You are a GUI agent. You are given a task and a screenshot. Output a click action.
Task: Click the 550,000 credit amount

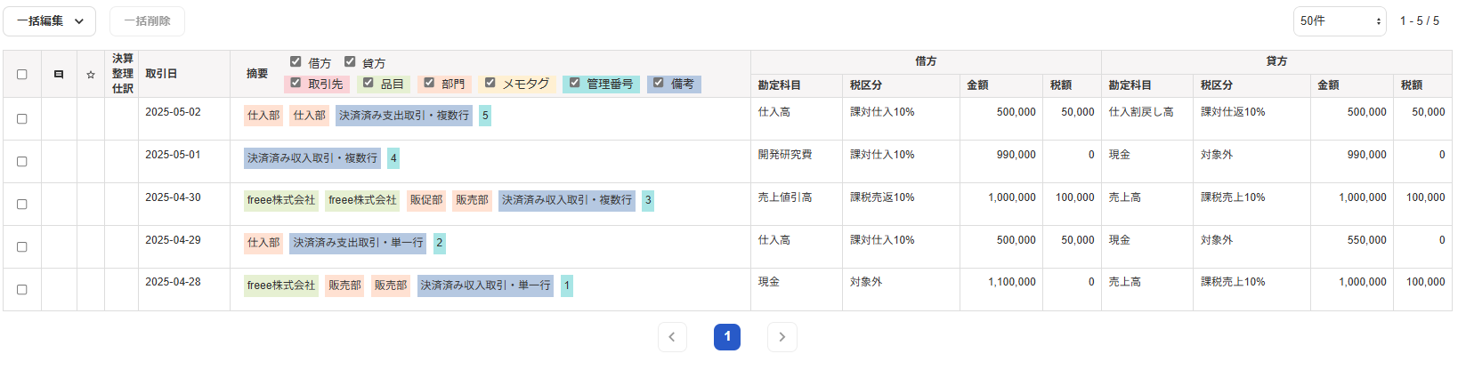[1366, 240]
